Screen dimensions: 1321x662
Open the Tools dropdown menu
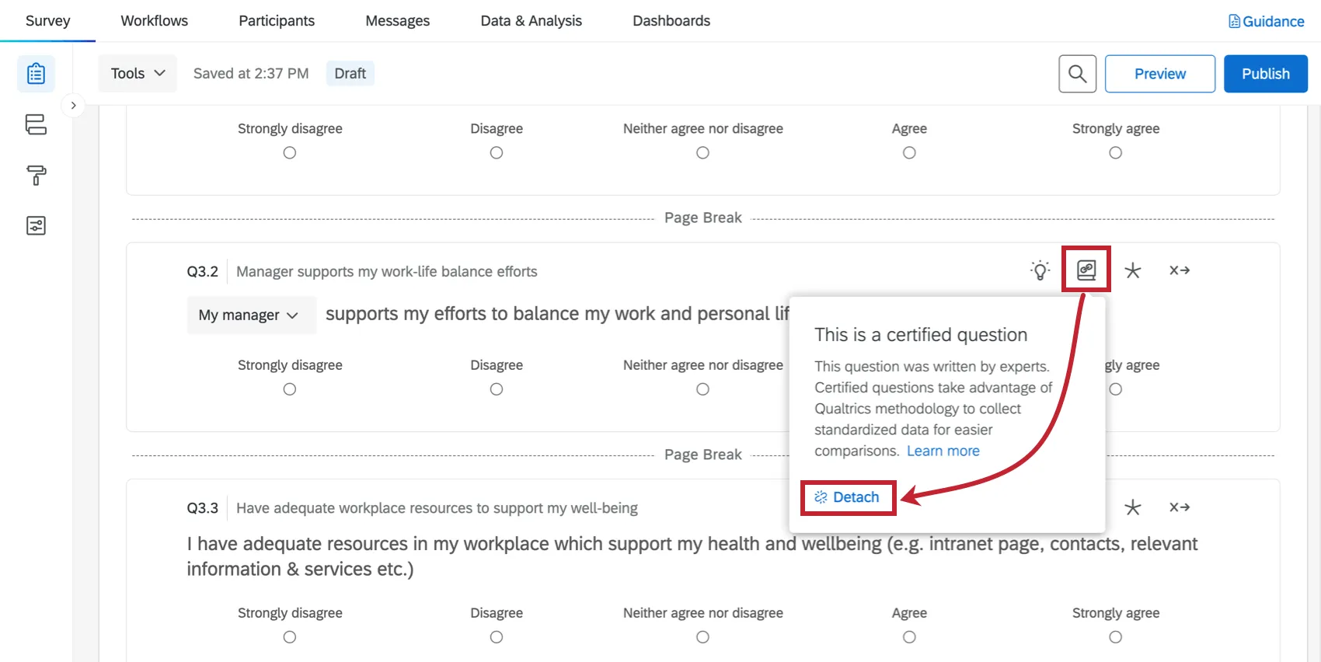[x=138, y=74]
